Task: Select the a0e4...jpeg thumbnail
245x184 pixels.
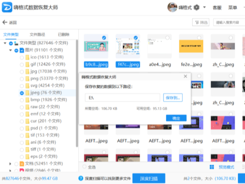Action: click(160, 46)
